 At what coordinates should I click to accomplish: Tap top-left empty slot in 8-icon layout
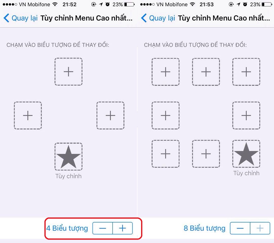point(165,72)
